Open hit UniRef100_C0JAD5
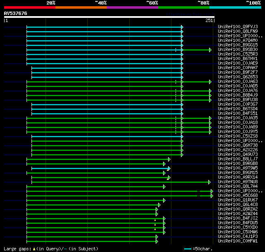Viewport: 265px width, 252px height. 238,86
